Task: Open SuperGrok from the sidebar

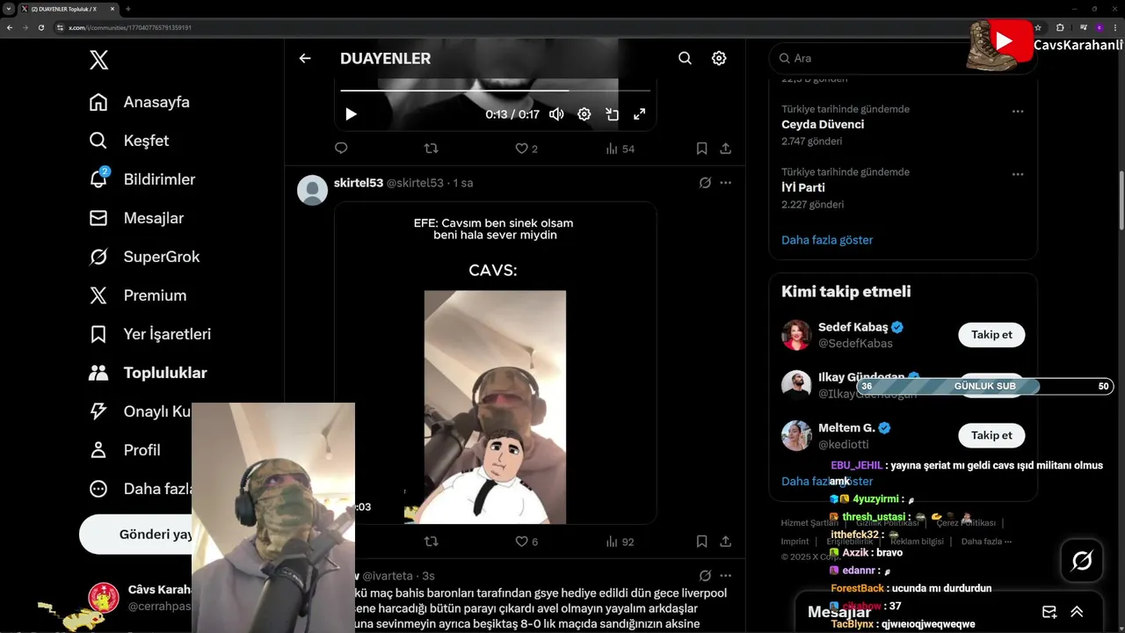Action: click(x=144, y=257)
